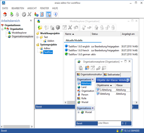The width and height of the screenshot is (144, 133).
Task: Collapse the Test workflow project folder
Action: 37,37
